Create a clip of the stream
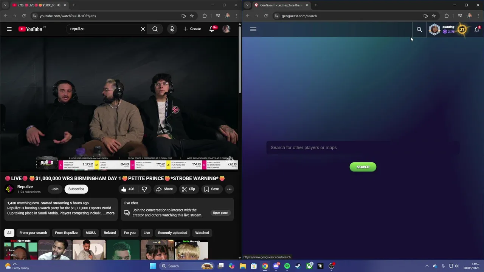 click(x=188, y=189)
